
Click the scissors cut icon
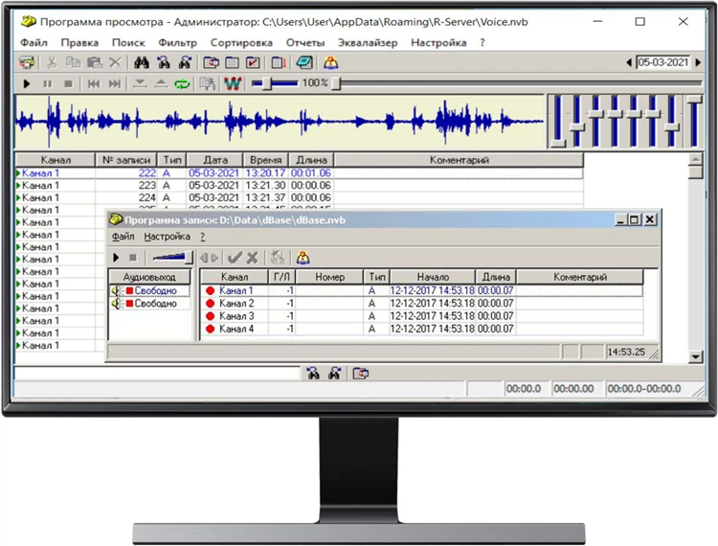(x=52, y=62)
